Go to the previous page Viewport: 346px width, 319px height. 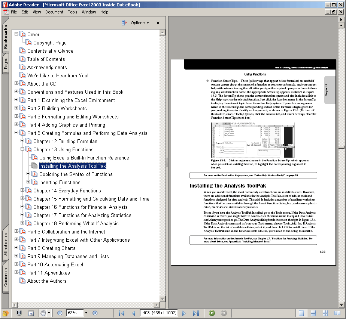[x=134, y=313]
